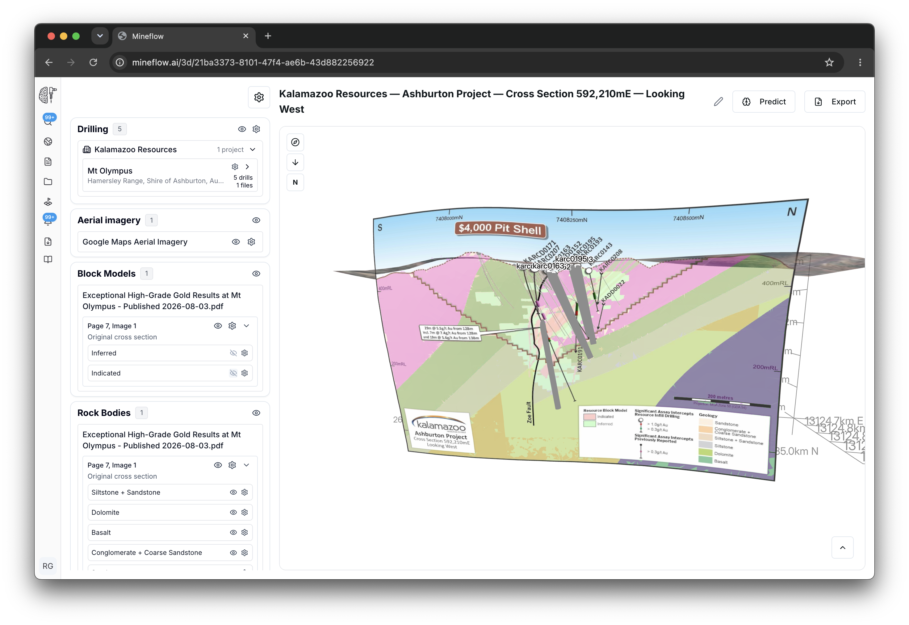Open the browser tab list dropdown
909x625 pixels.
point(100,36)
